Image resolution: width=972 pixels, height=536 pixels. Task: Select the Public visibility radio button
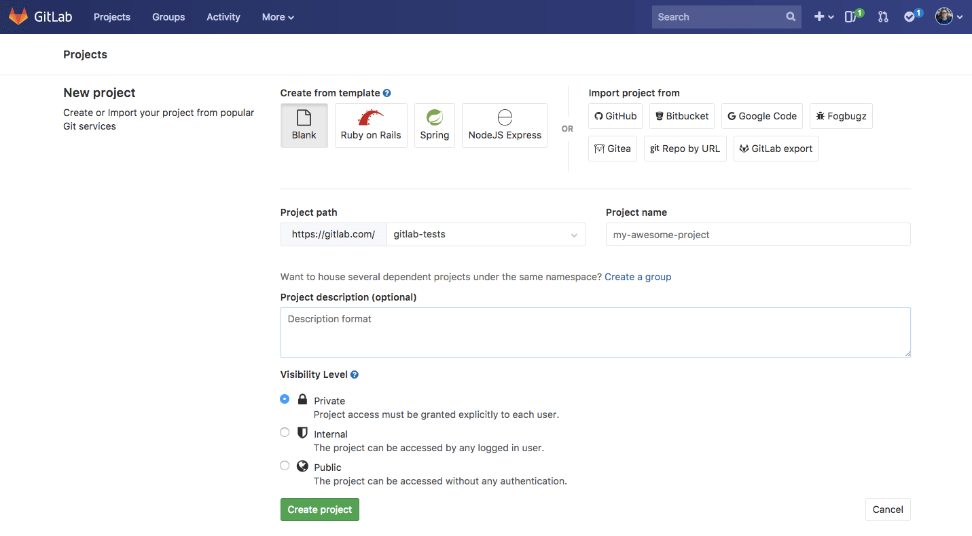[x=285, y=465]
